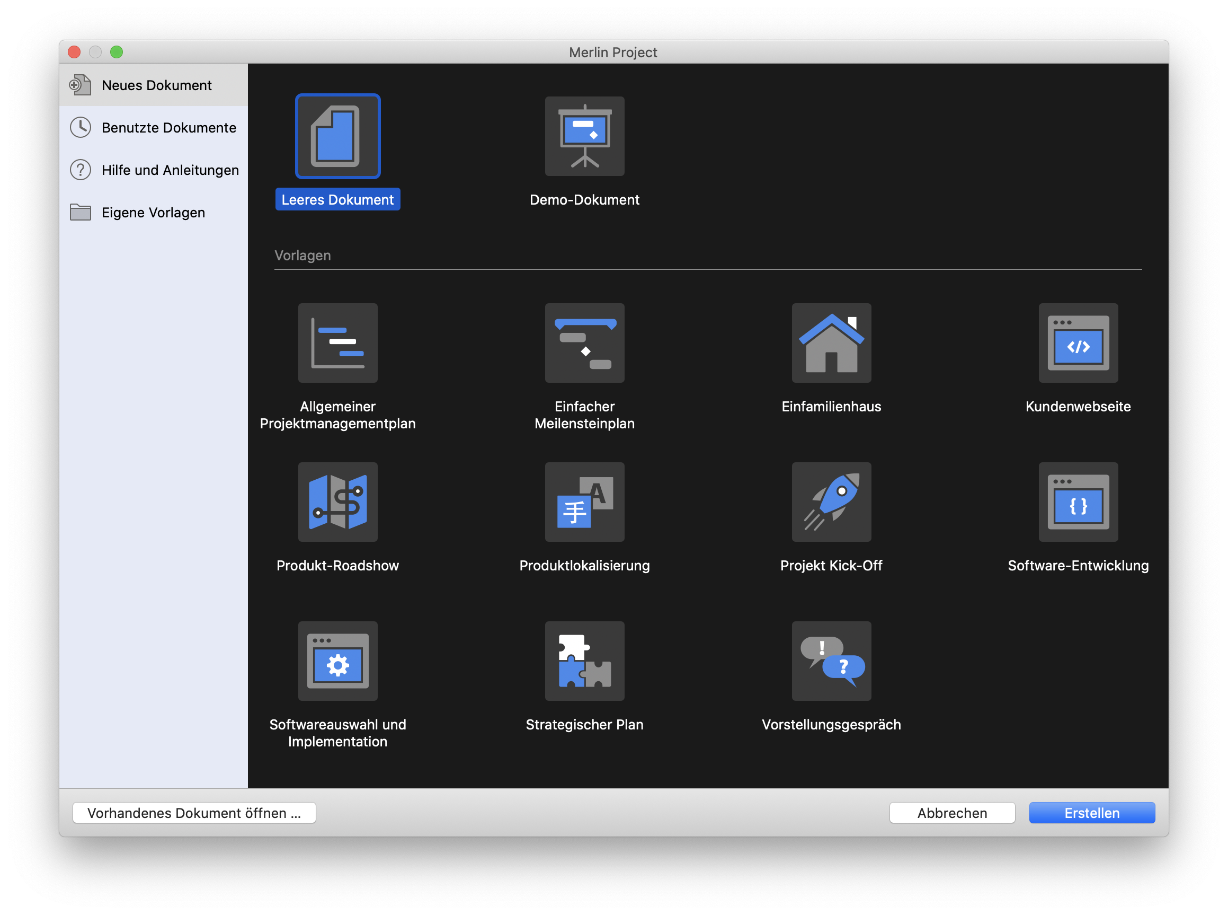Pick the Produkt-Roadshow map icon

click(x=337, y=502)
